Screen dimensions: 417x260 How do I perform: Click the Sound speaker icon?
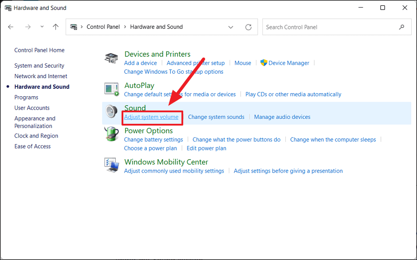111,111
